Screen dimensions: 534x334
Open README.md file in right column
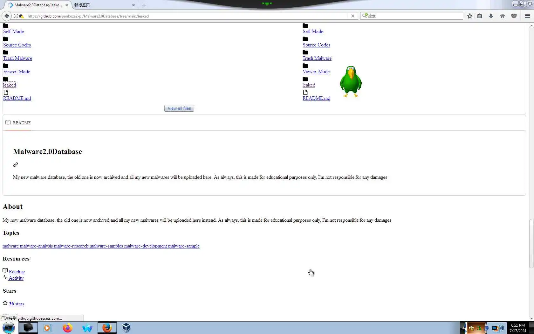coord(316,98)
